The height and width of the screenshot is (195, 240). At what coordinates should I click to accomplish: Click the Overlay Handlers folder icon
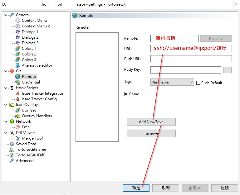[x=18, y=116]
